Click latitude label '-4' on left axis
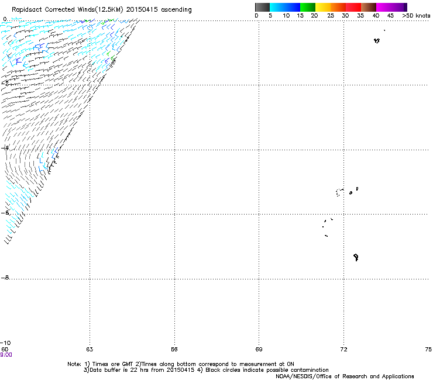Image resolution: width=433 pixels, height=380 pixels. click(x=5, y=148)
